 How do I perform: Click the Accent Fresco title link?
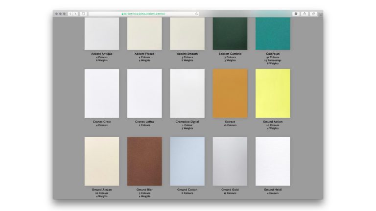click(144, 54)
